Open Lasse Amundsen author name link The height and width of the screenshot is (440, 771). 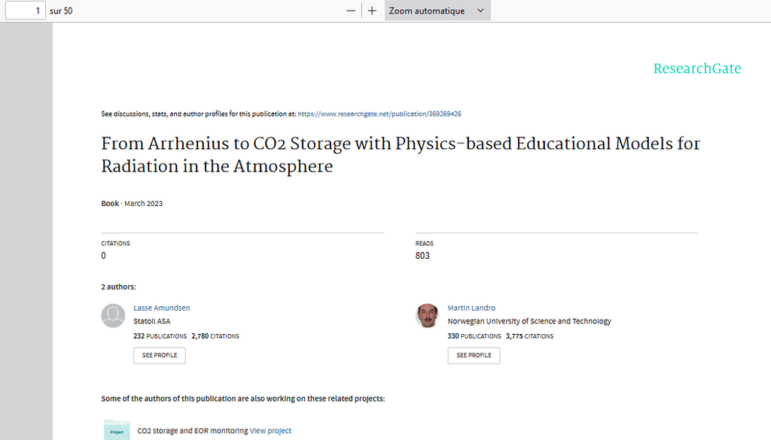click(162, 308)
